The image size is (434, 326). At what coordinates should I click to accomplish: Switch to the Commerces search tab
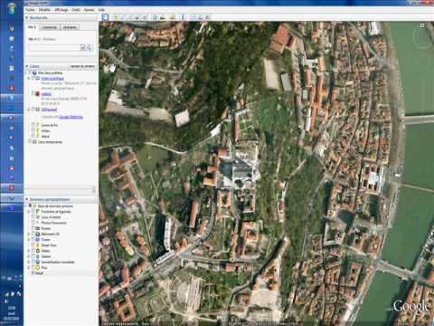[50, 27]
